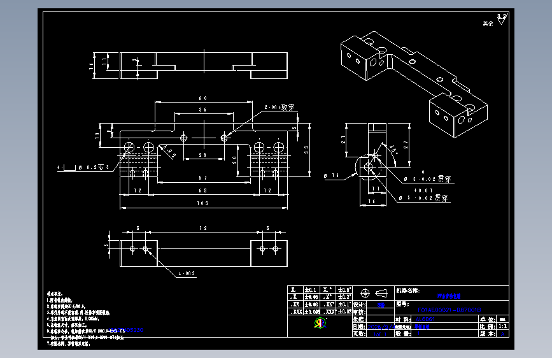Click the 其余 text near roughness symbol
552x358 pixels.
(x=488, y=24)
